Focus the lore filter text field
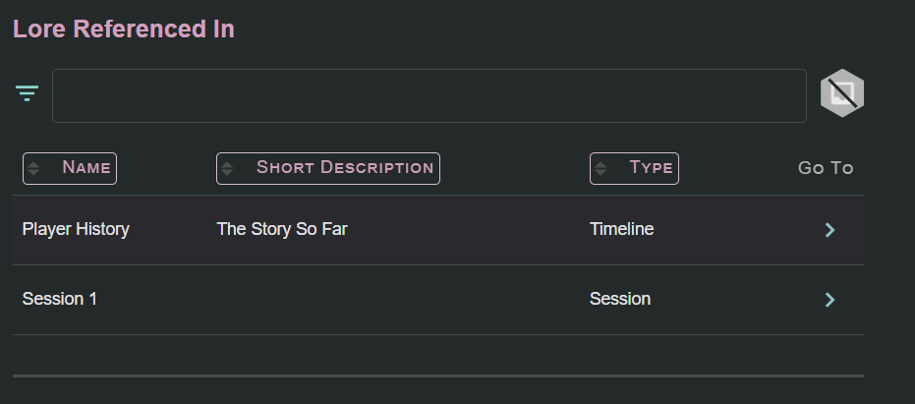The image size is (915, 404). click(x=429, y=96)
